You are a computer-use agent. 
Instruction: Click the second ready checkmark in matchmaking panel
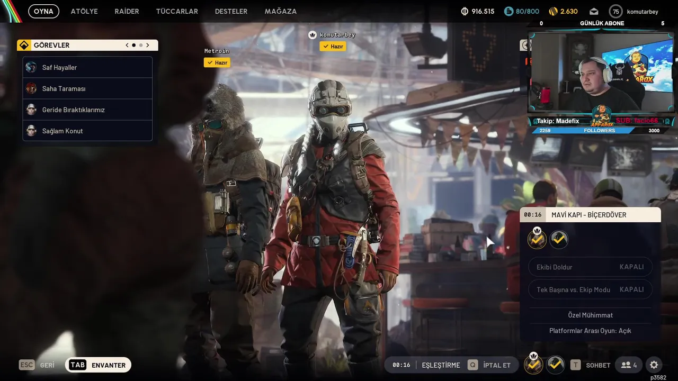tap(559, 240)
